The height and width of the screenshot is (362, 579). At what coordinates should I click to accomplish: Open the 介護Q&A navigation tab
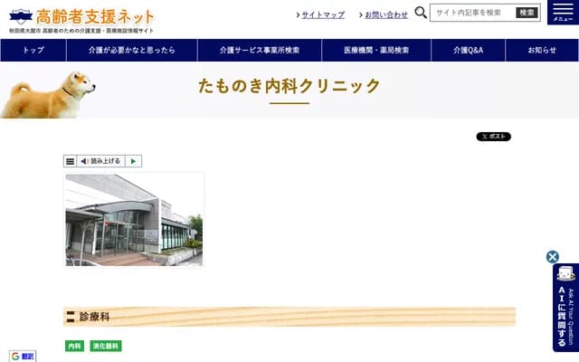tap(469, 51)
